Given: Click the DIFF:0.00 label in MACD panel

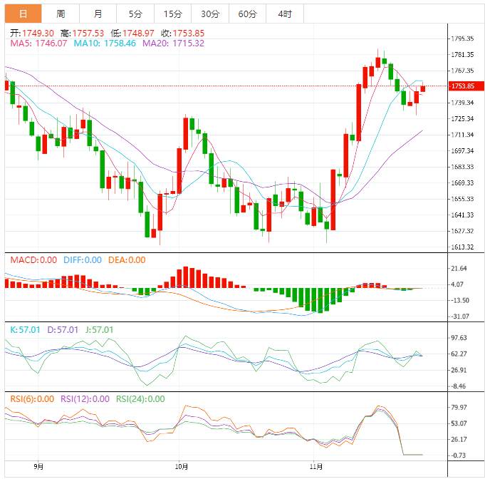Looking at the screenshot, I should 82,260.
